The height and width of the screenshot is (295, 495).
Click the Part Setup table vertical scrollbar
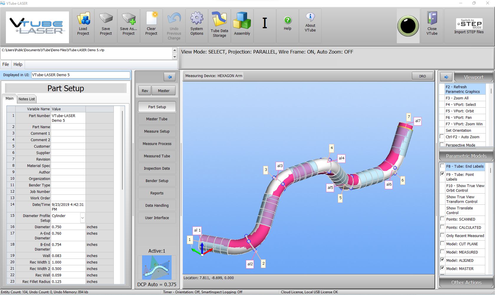(122, 150)
